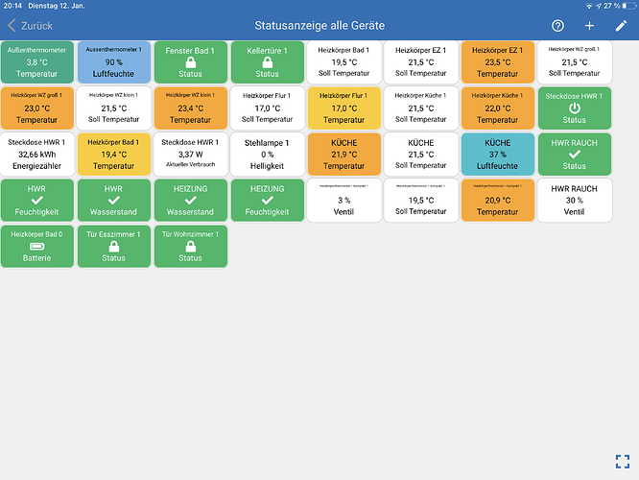Open the help question mark icon
639x480 pixels.
[x=558, y=26]
